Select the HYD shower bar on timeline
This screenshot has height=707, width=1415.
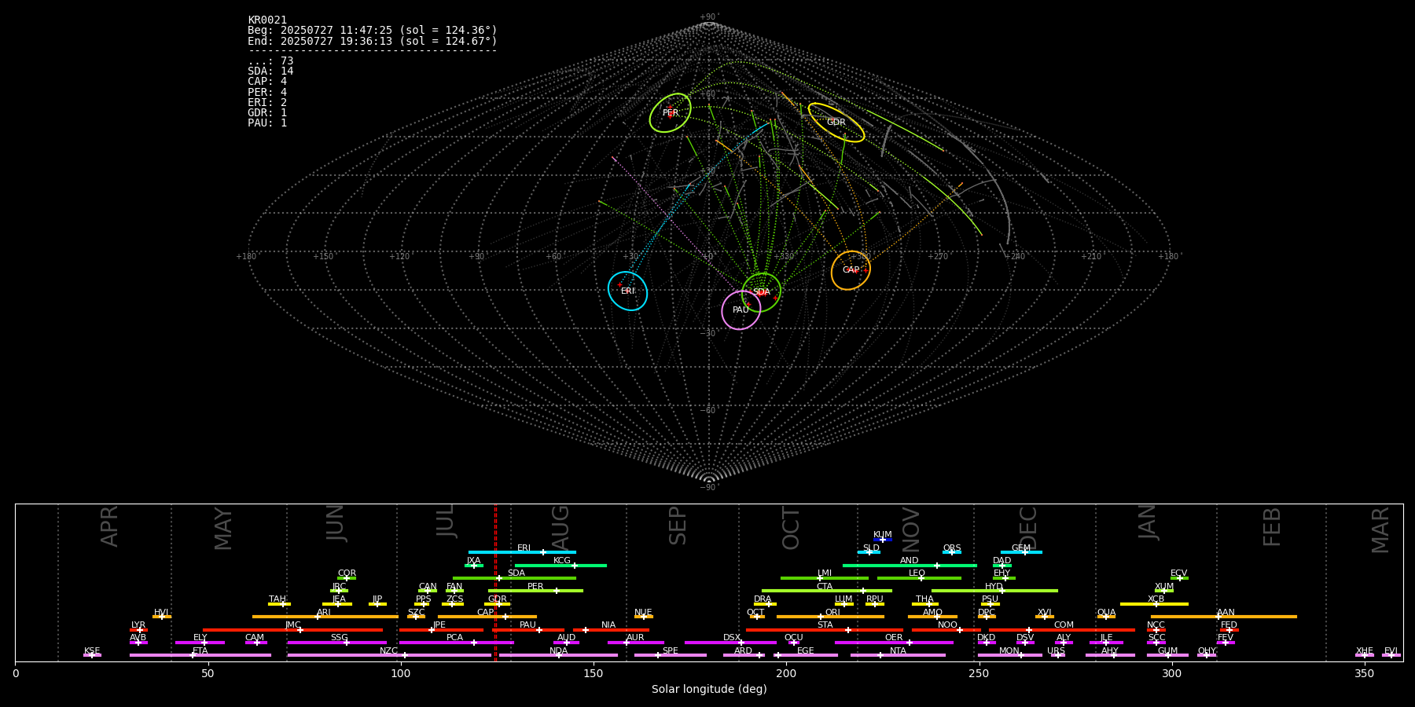(994, 591)
